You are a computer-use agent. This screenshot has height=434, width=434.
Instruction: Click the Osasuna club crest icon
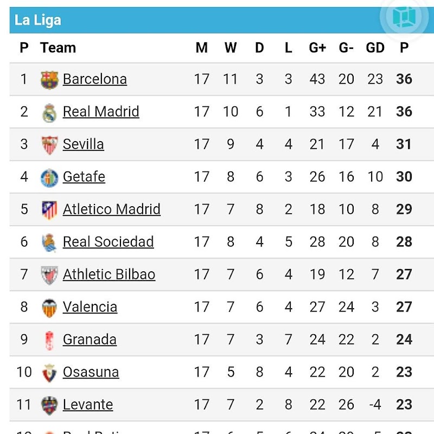pyautogui.click(x=49, y=373)
